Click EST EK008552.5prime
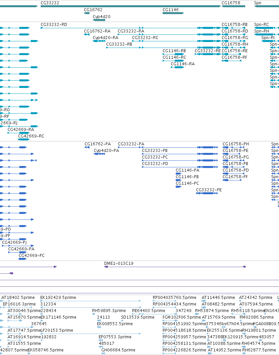 point(115,324)
